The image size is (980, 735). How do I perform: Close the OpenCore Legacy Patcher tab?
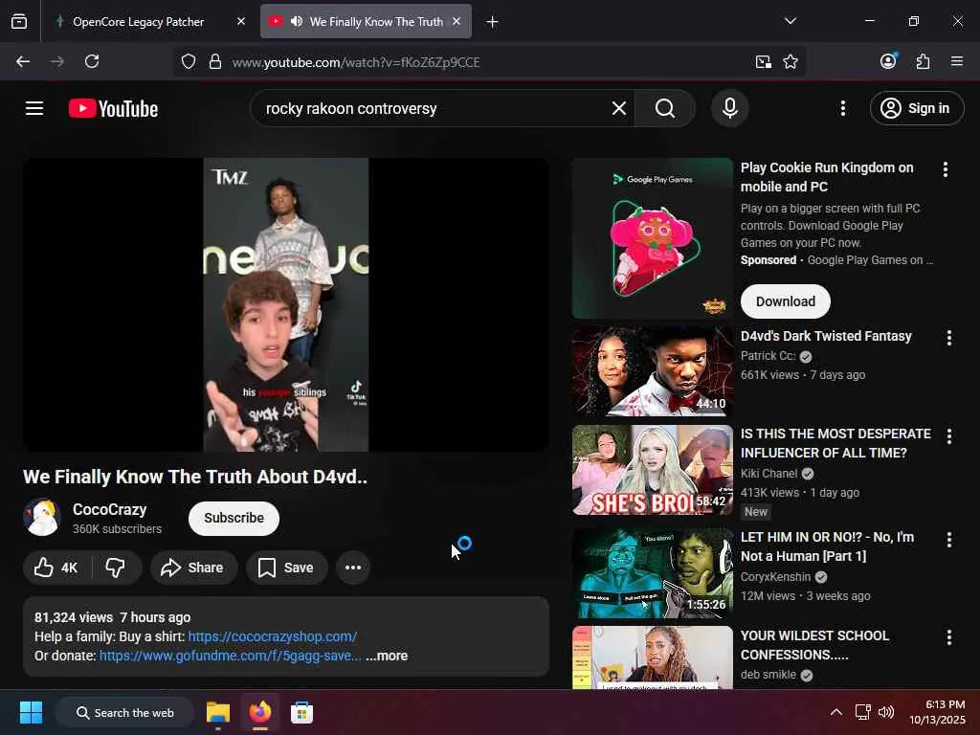pyautogui.click(x=241, y=22)
